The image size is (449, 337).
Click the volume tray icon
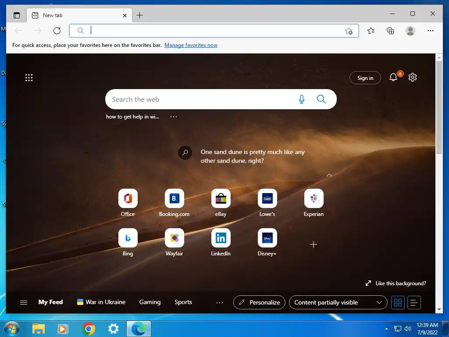pos(408,329)
